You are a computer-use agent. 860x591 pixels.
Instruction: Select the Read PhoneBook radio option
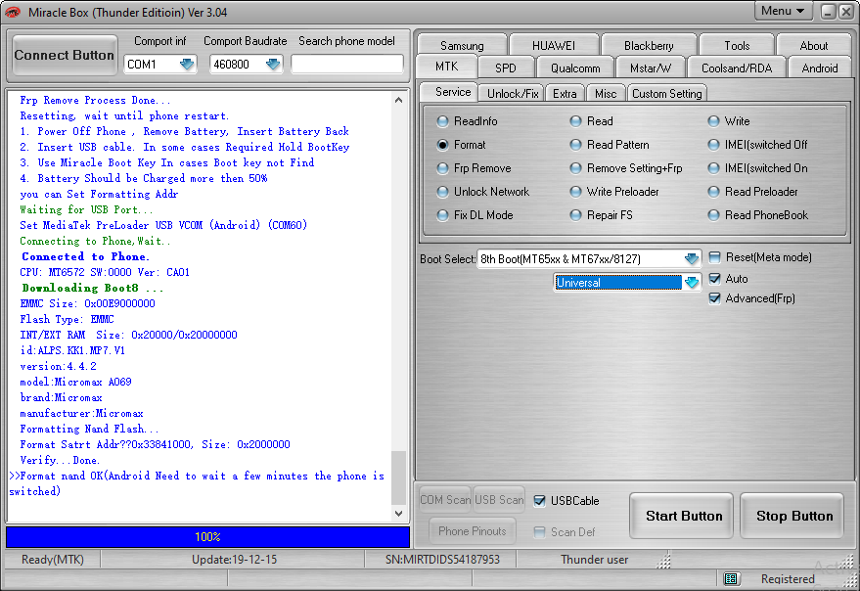[758, 215]
